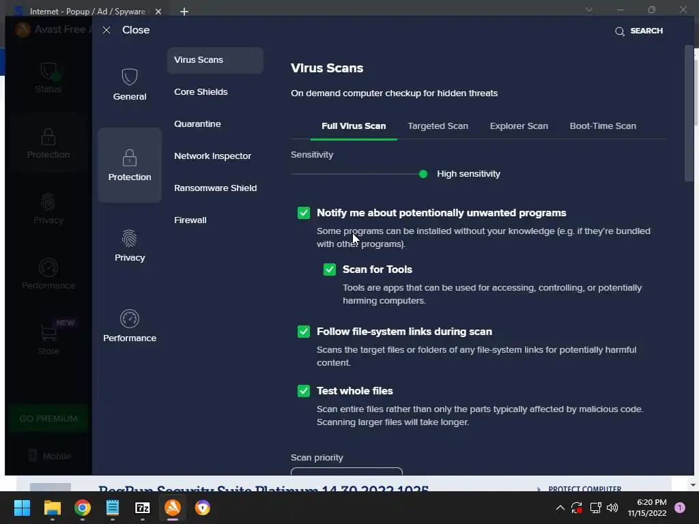Screen dimensions: 699x524
Task: Click the sync update tray icon
Action: pos(577,508)
